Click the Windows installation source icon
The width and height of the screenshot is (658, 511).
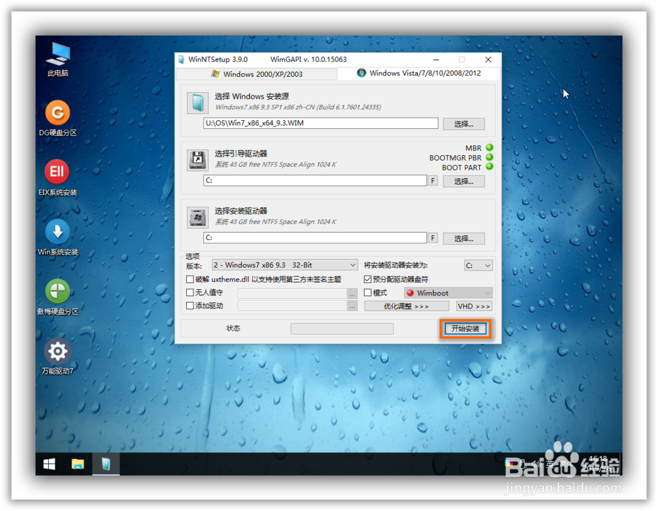(197, 103)
